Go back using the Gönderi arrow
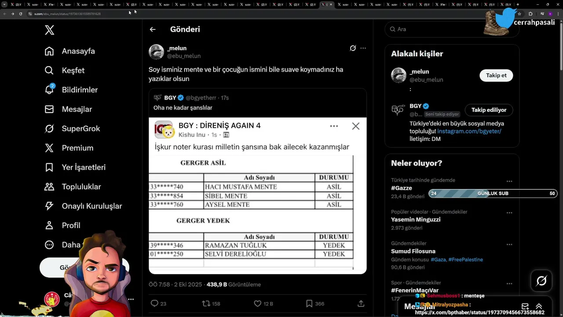The height and width of the screenshot is (317, 563). coord(153,29)
